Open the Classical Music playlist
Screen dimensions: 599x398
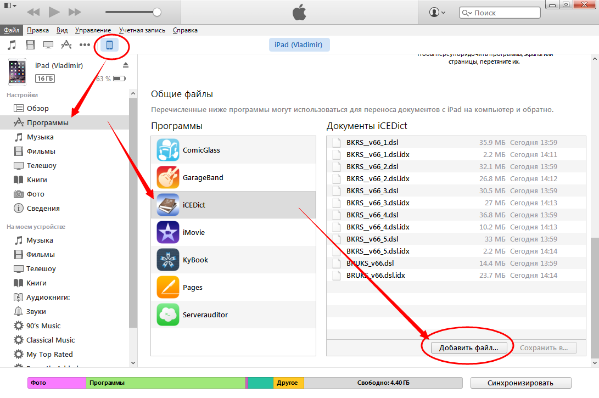[65, 340]
